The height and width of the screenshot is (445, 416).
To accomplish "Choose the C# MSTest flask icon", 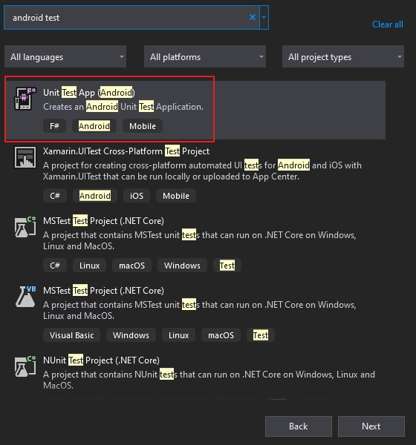I will point(25,227).
